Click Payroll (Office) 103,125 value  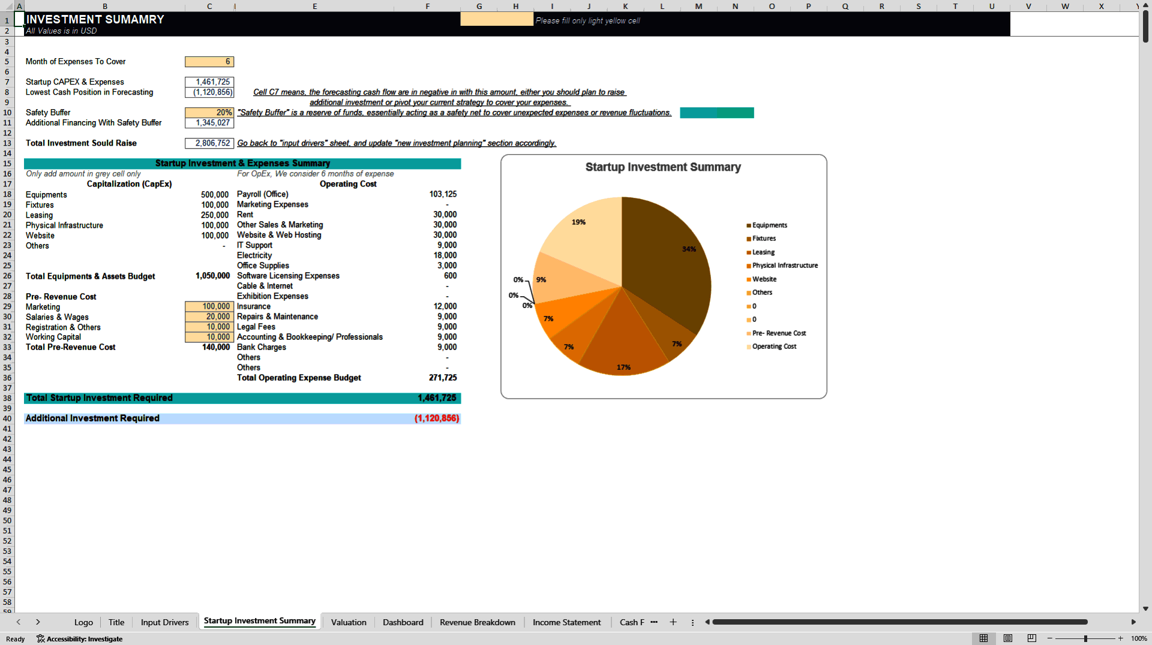443,194
